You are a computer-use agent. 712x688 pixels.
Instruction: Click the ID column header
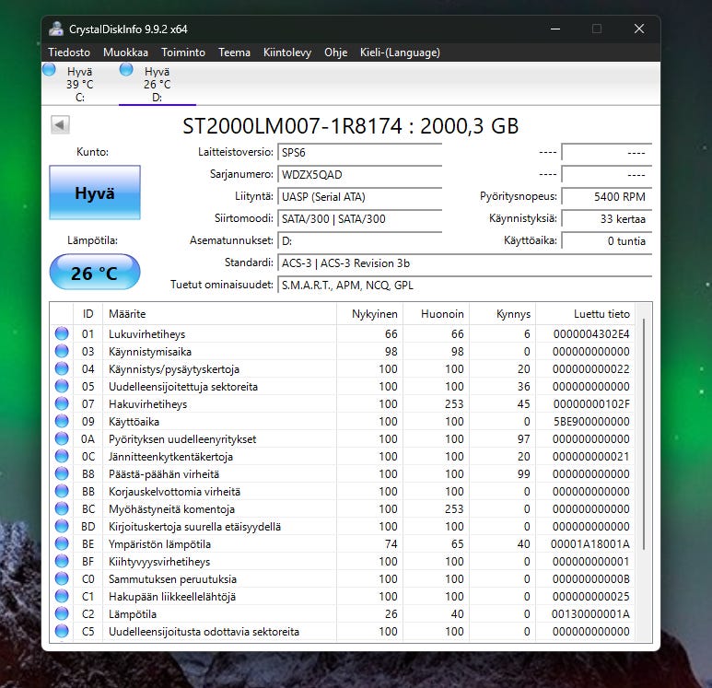88,314
